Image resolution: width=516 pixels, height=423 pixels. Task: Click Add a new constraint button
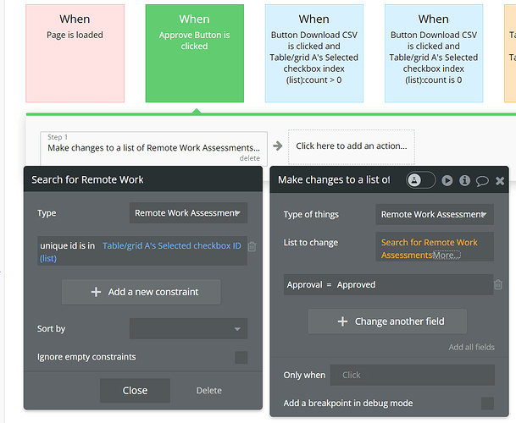click(x=141, y=292)
